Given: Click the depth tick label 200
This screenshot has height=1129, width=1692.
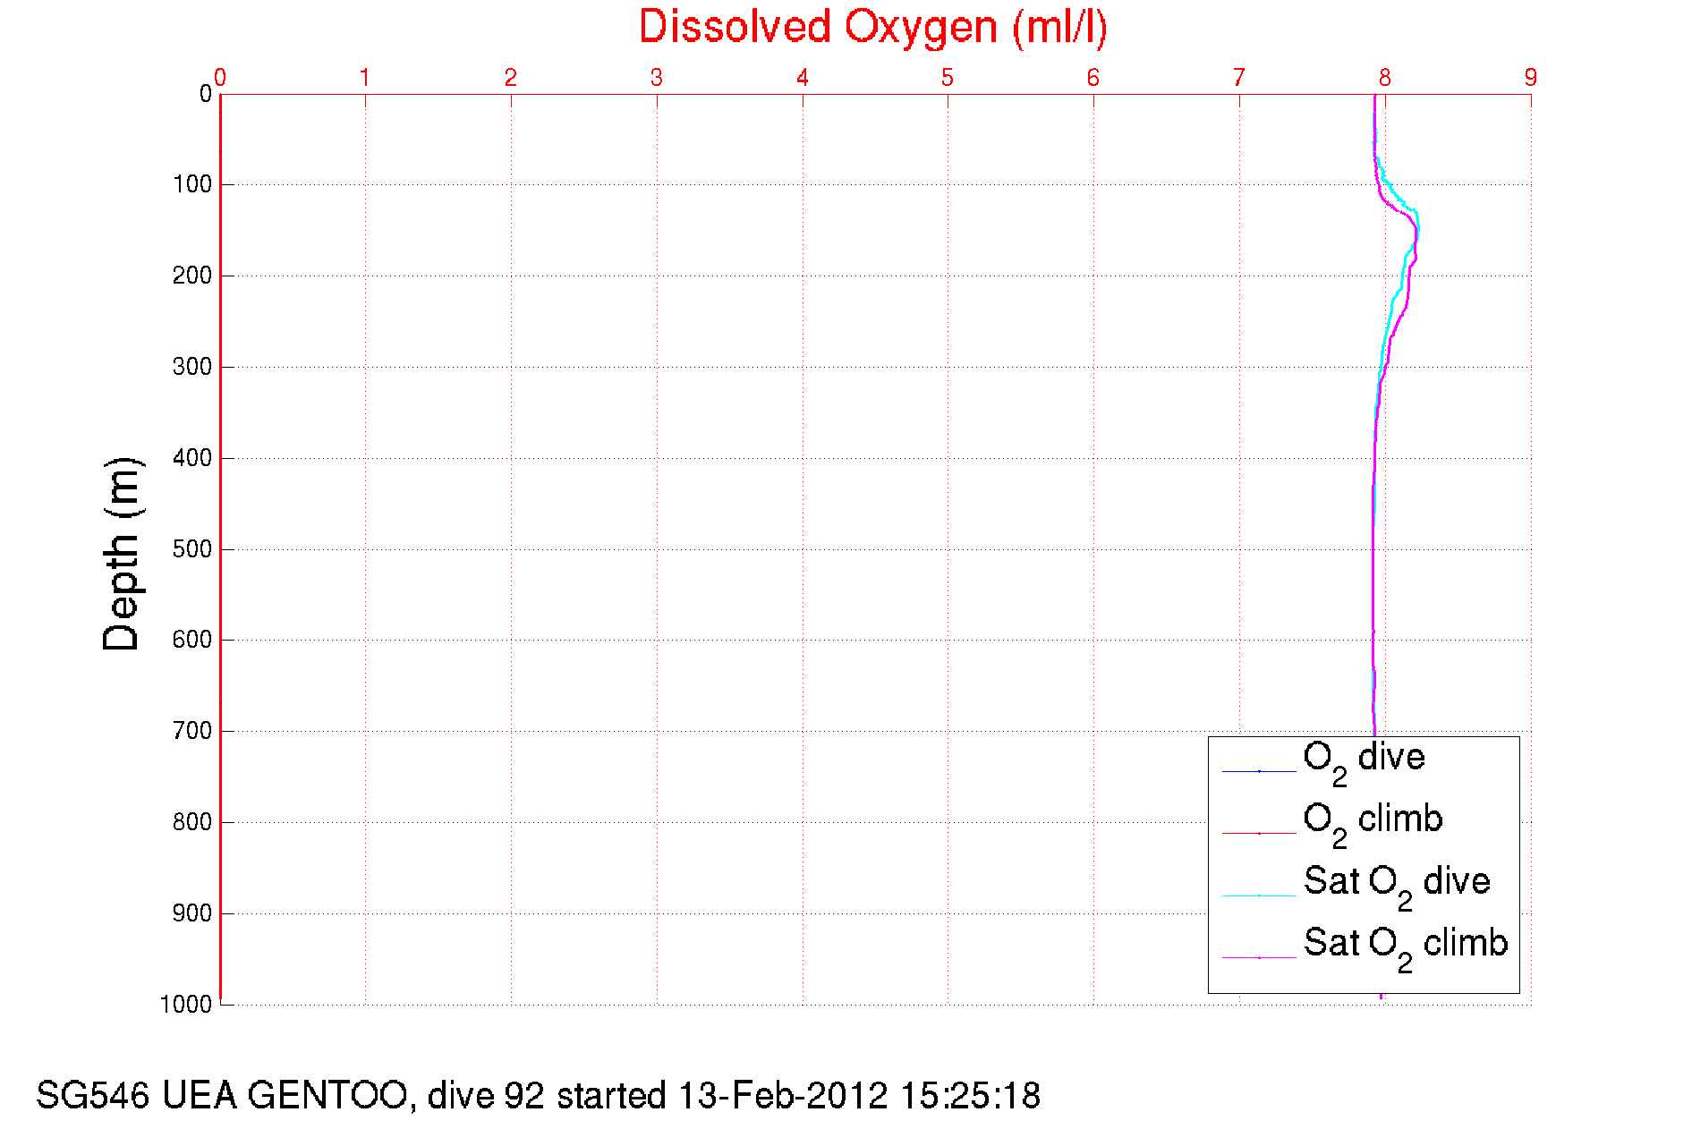Looking at the screenshot, I should click(192, 276).
